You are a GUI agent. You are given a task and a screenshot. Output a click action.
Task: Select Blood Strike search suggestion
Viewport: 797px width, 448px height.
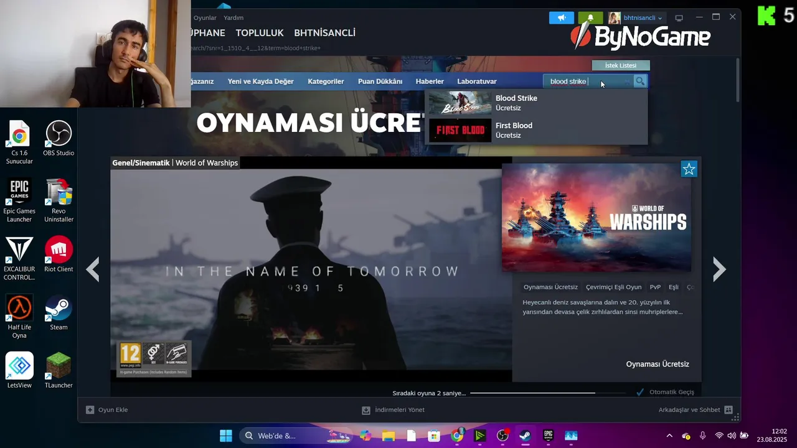[x=536, y=103]
